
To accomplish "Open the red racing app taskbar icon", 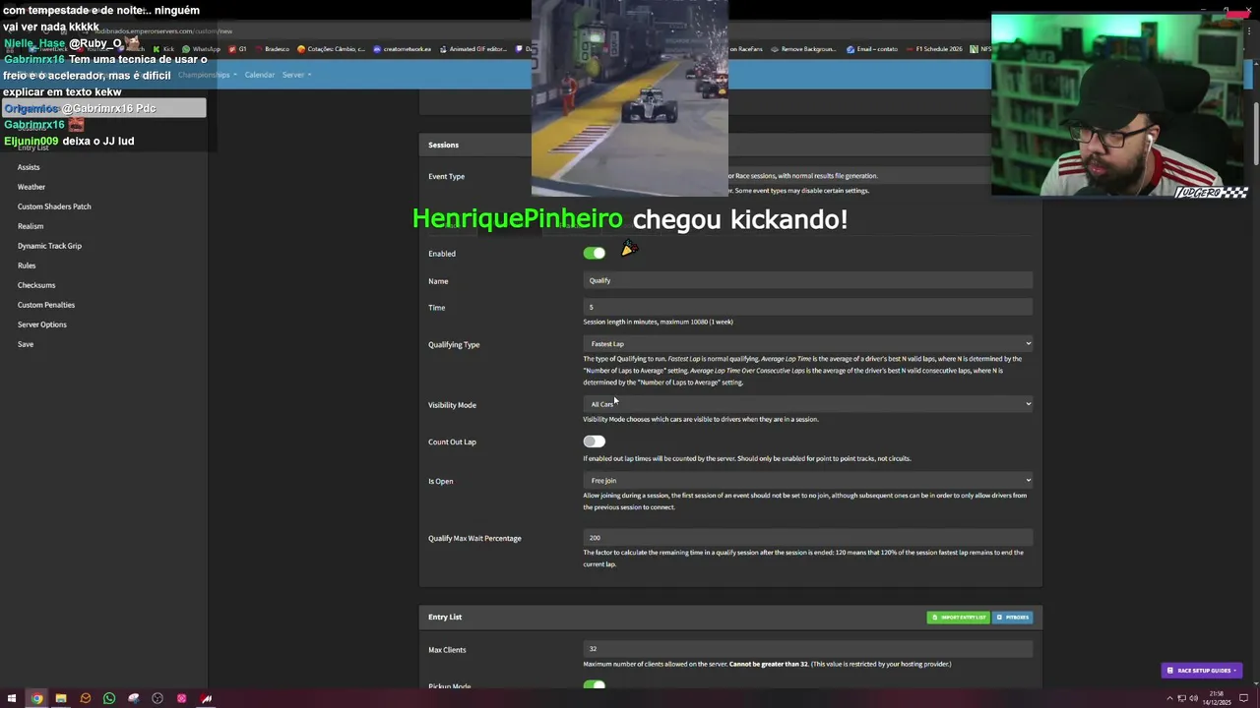I will point(206,698).
